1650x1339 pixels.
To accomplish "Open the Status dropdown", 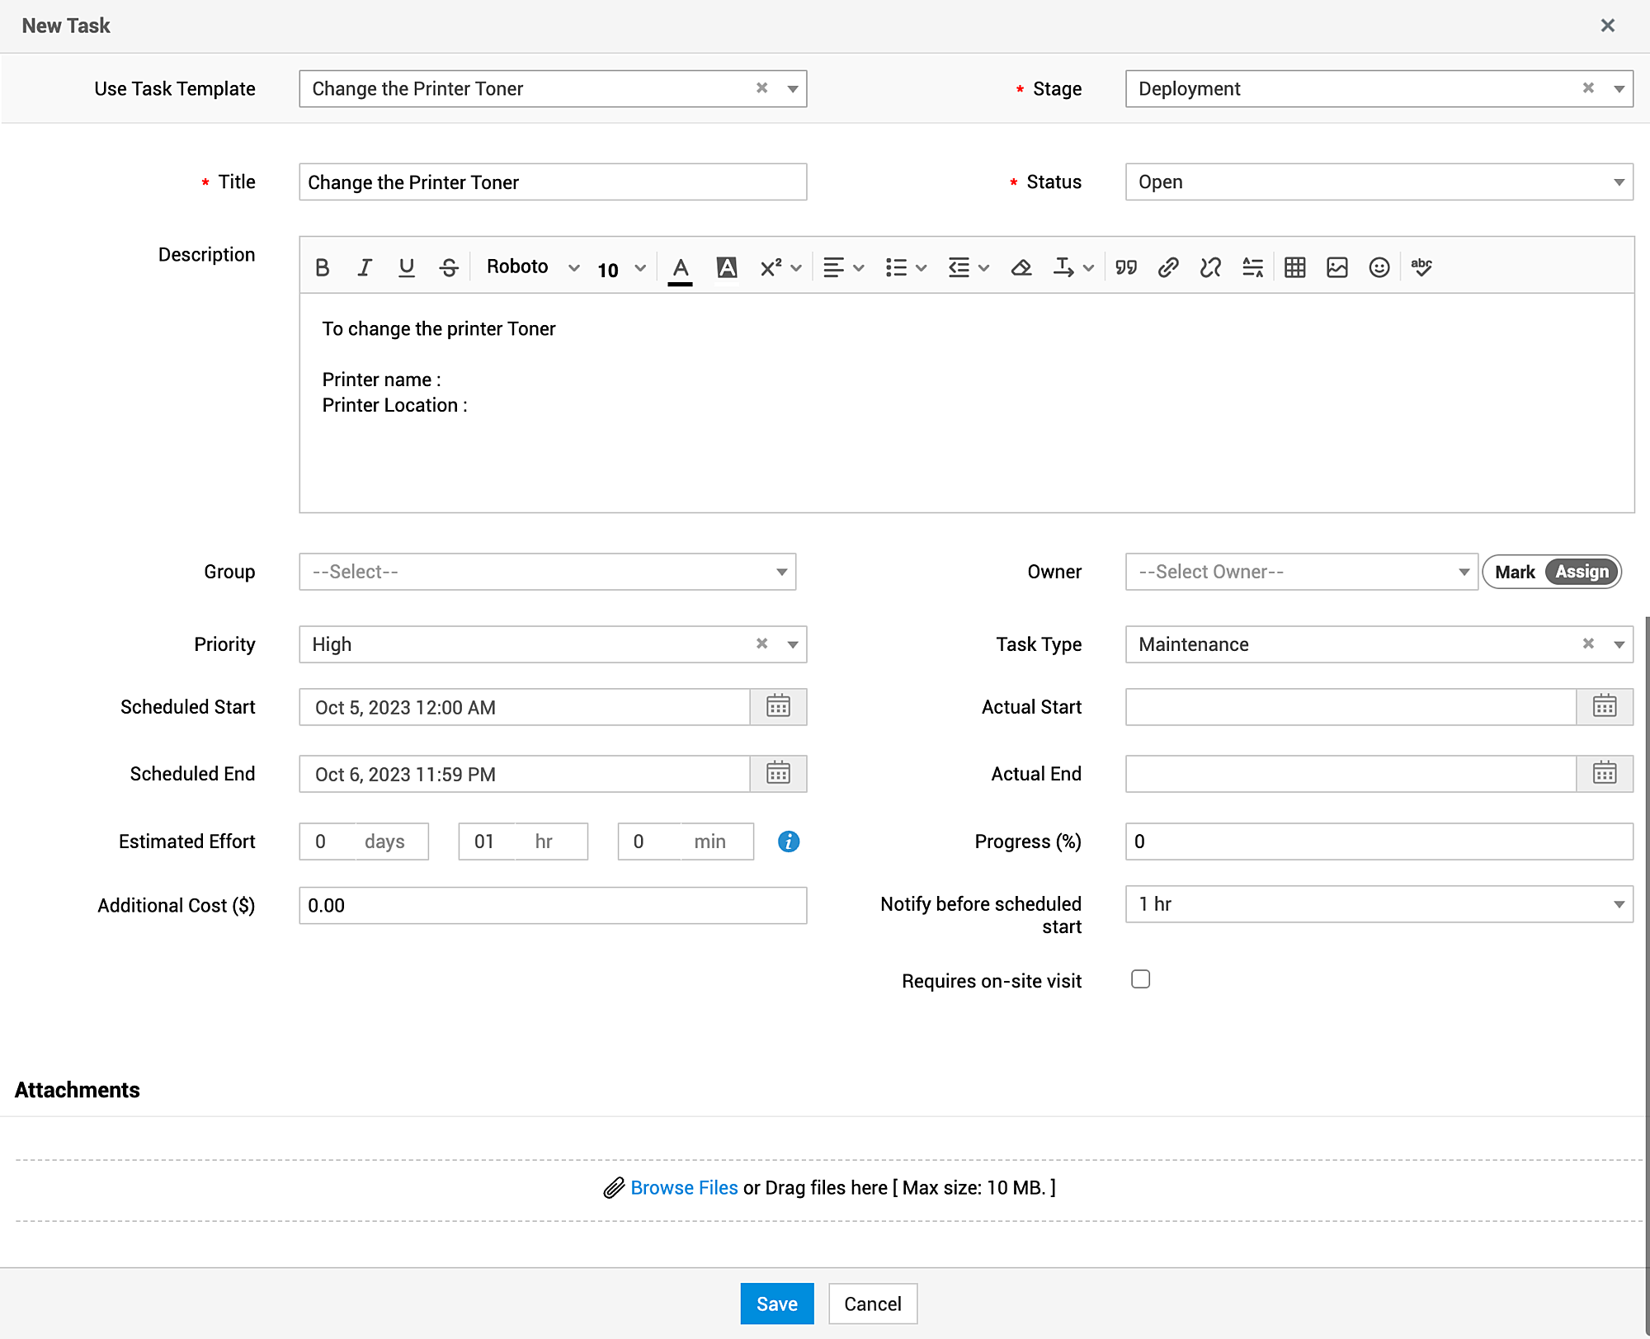I will point(1379,182).
